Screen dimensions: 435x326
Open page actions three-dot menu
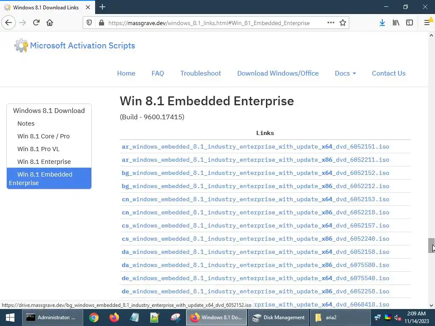pyautogui.click(x=330, y=23)
